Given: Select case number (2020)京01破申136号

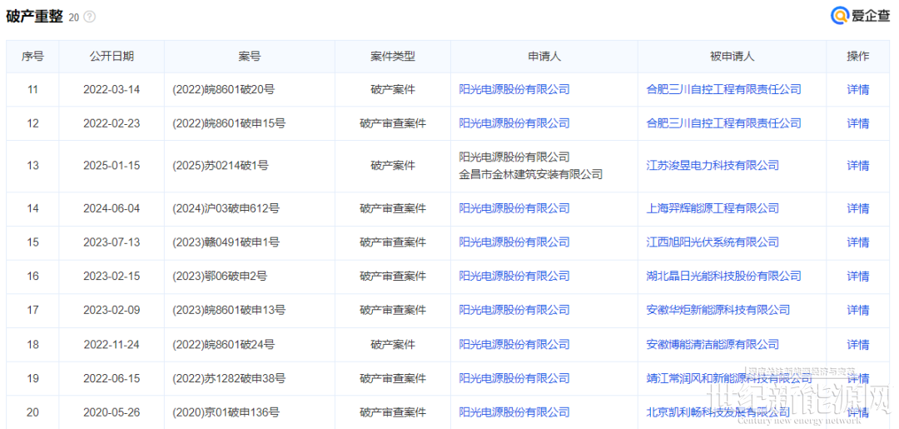Looking at the screenshot, I should [226, 412].
